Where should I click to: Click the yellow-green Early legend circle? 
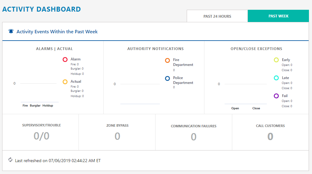click(276, 60)
